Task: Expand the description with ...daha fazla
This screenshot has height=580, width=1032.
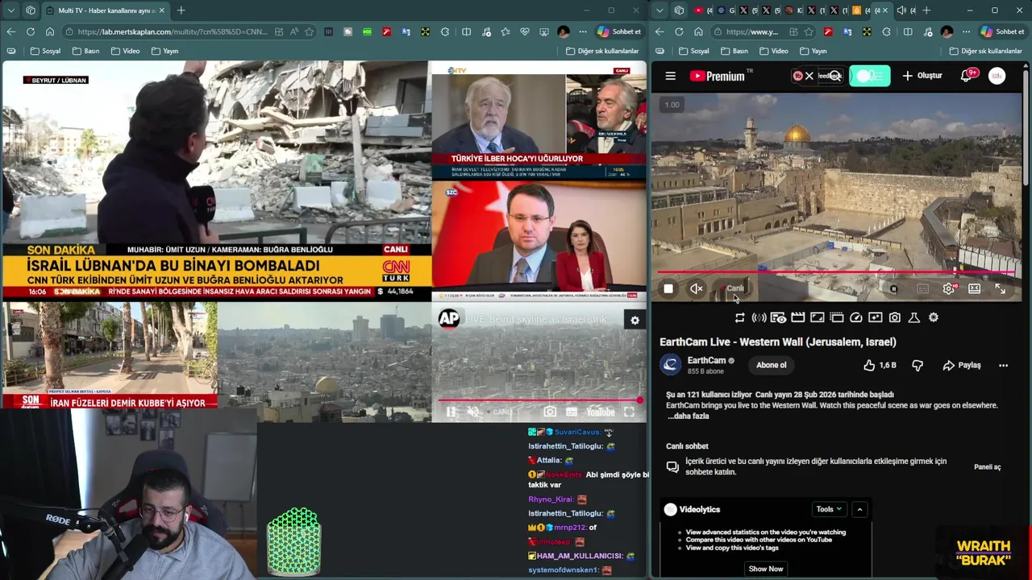Action: (x=688, y=416)
